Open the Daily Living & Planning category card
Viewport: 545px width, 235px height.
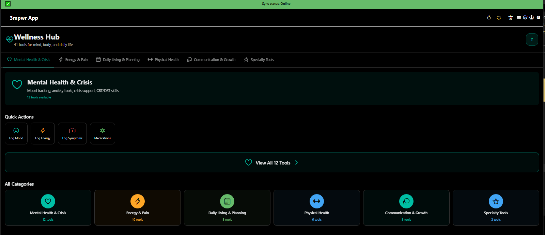227,208
